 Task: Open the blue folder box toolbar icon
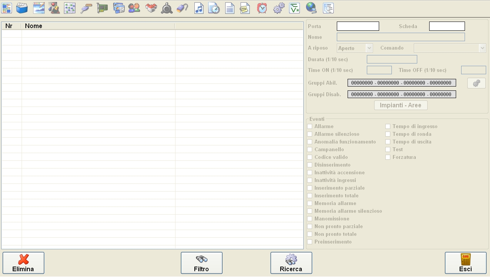pos(22,8)
